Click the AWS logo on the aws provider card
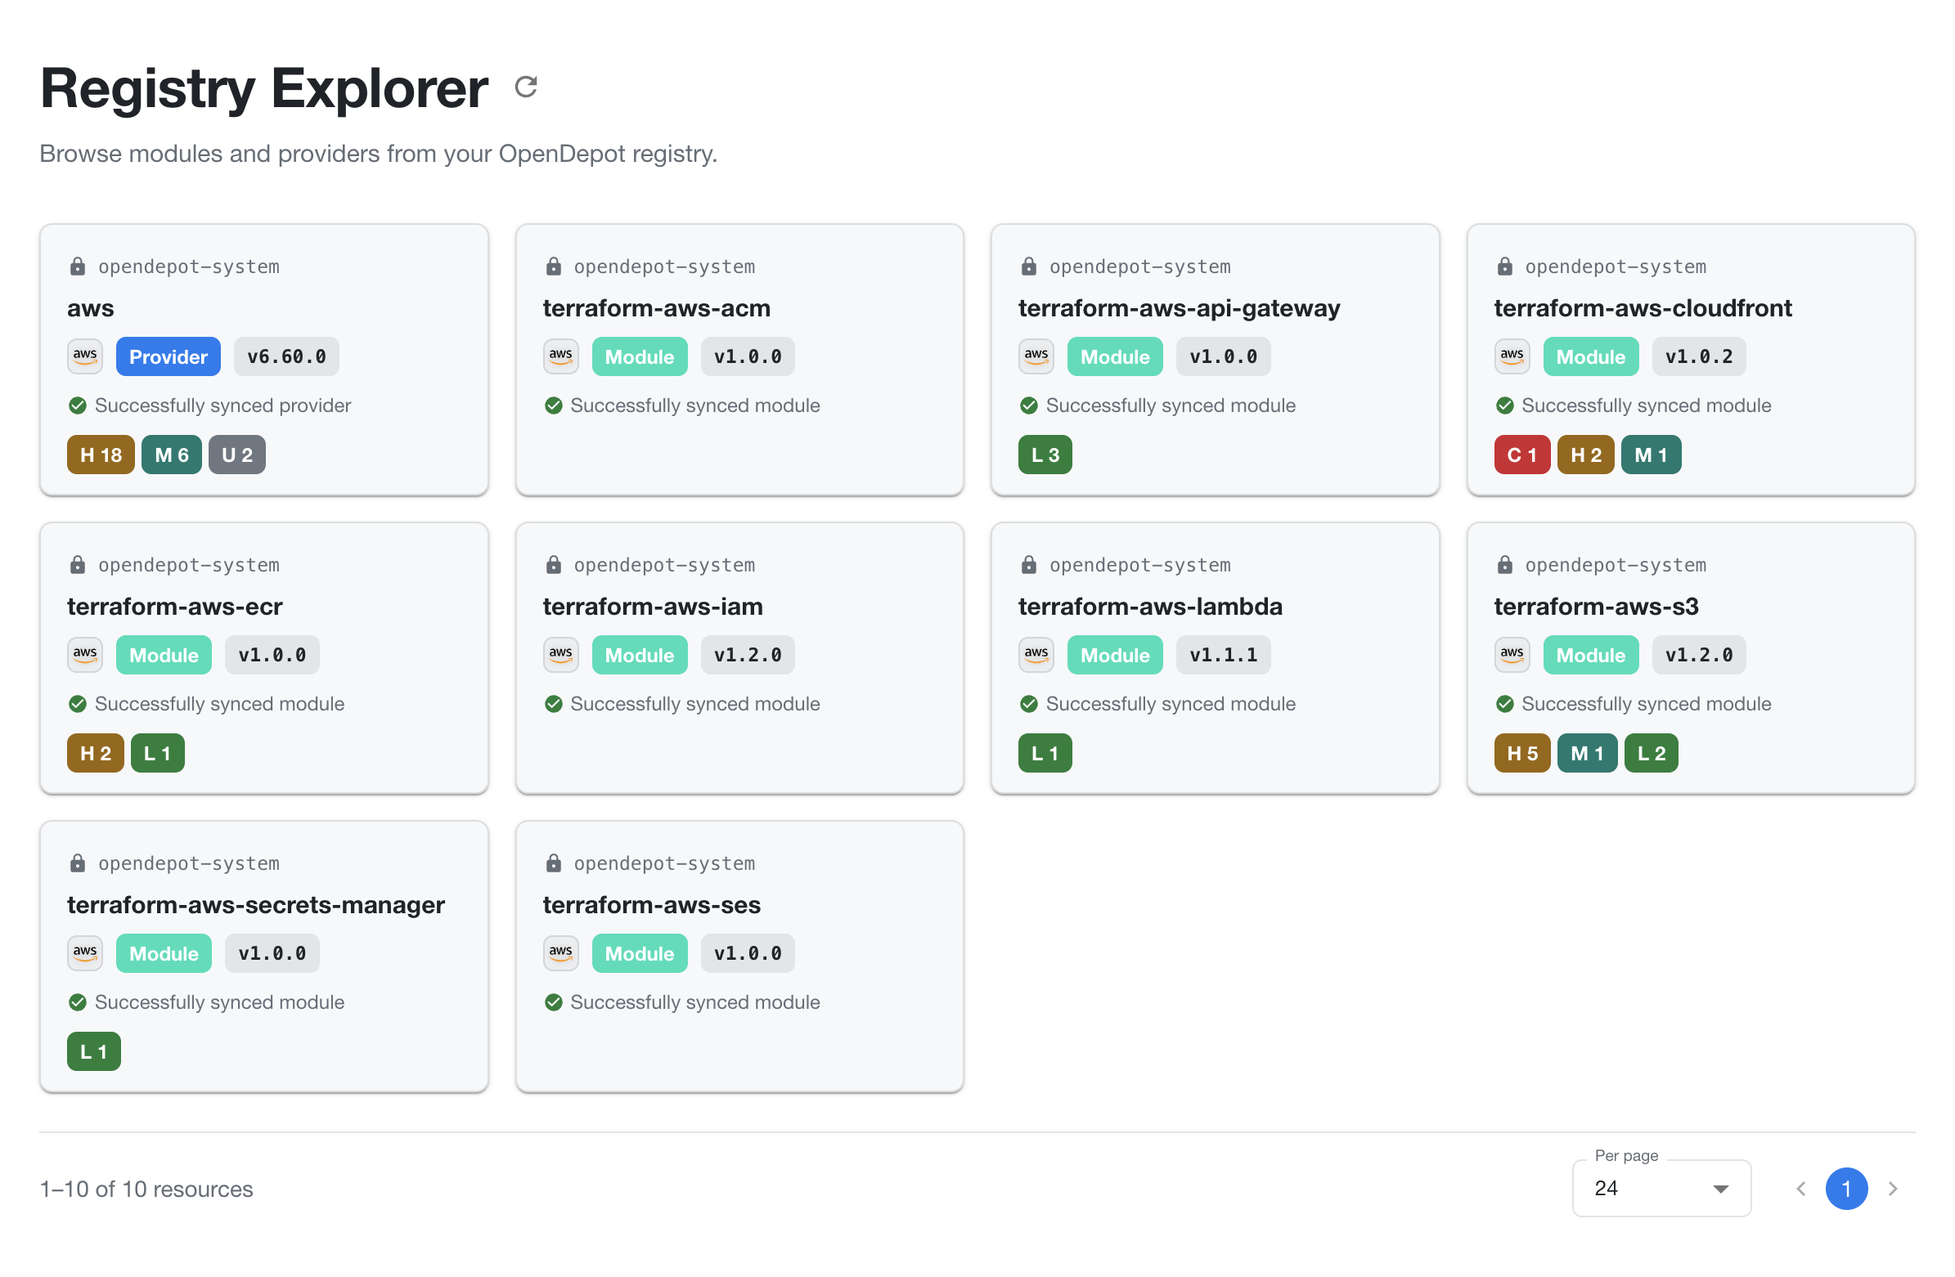This screenshot has height=1277, width=1955. click(x=85, y=356)
